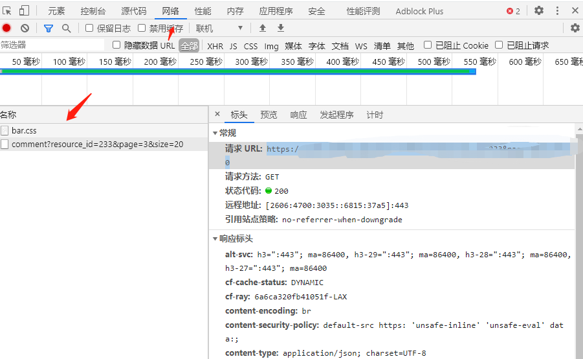
Task: Toggle the device toolbar icon
Action: [24, 11]
